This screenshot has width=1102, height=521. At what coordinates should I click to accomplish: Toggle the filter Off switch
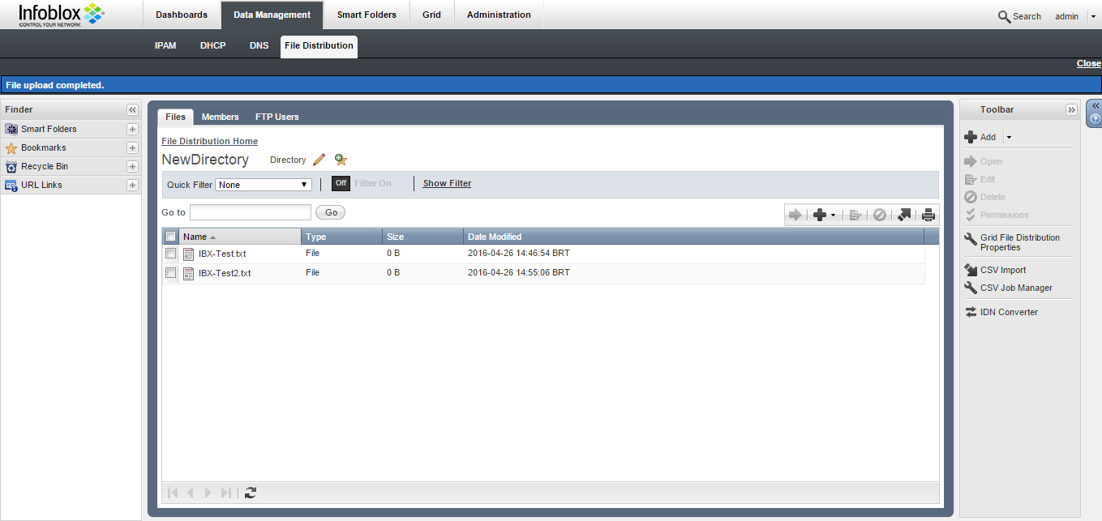(341, 183)
